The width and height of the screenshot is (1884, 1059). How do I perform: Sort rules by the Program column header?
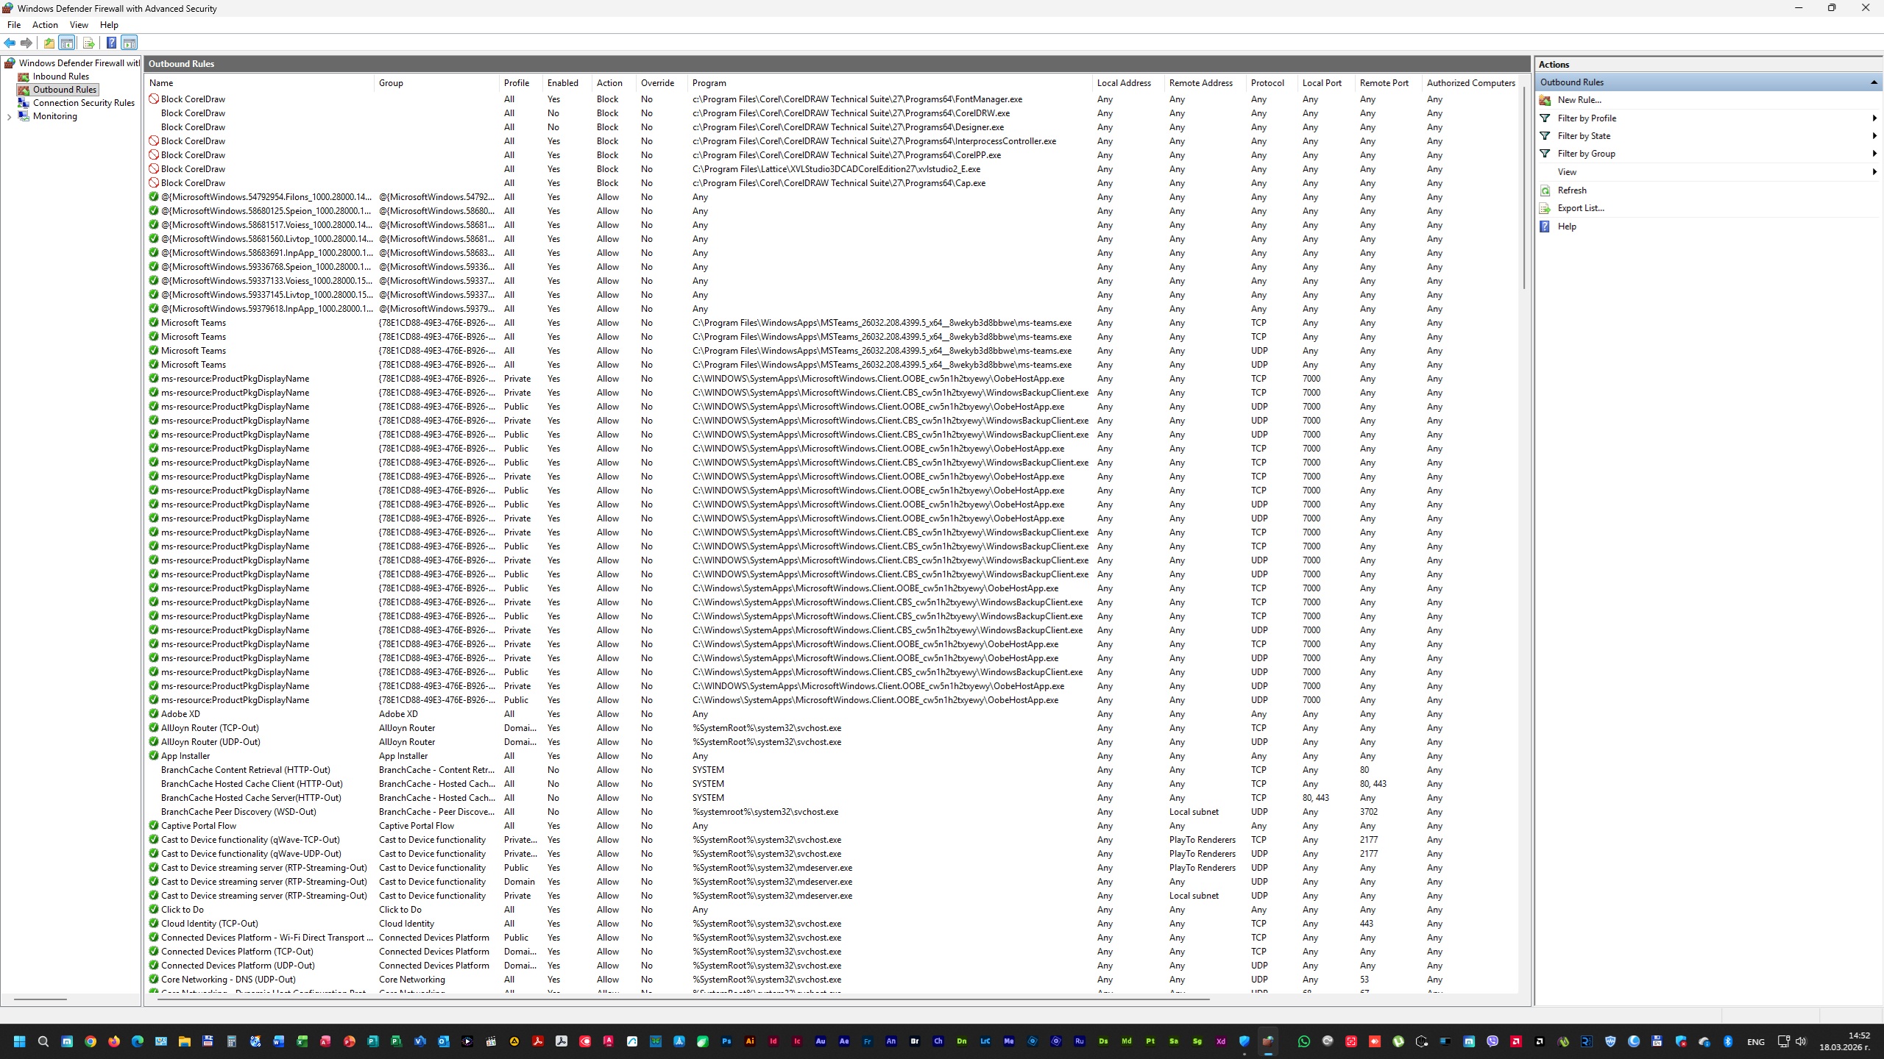890,83
